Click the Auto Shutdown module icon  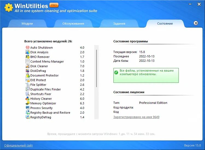(27, 48)
